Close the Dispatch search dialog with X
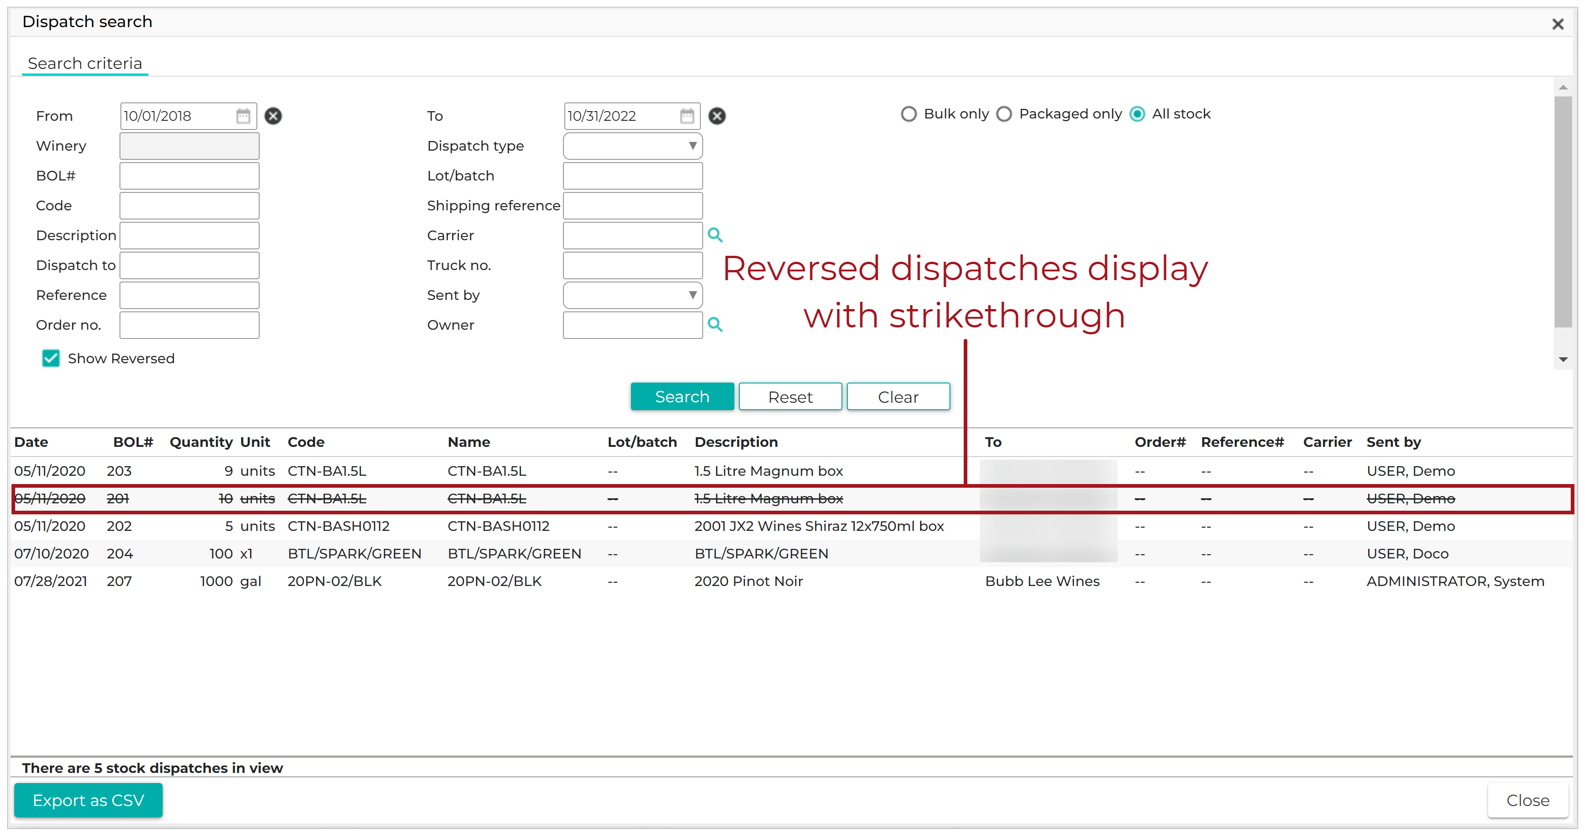Image resolution: width=1585 pixels, height=834 pixels. (1557, 24)
